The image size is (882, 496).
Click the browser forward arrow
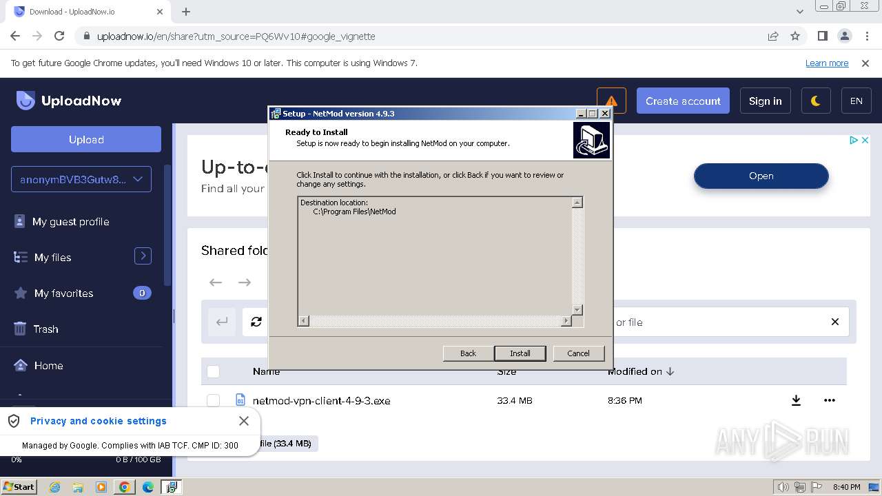click(x=37, y=36)
